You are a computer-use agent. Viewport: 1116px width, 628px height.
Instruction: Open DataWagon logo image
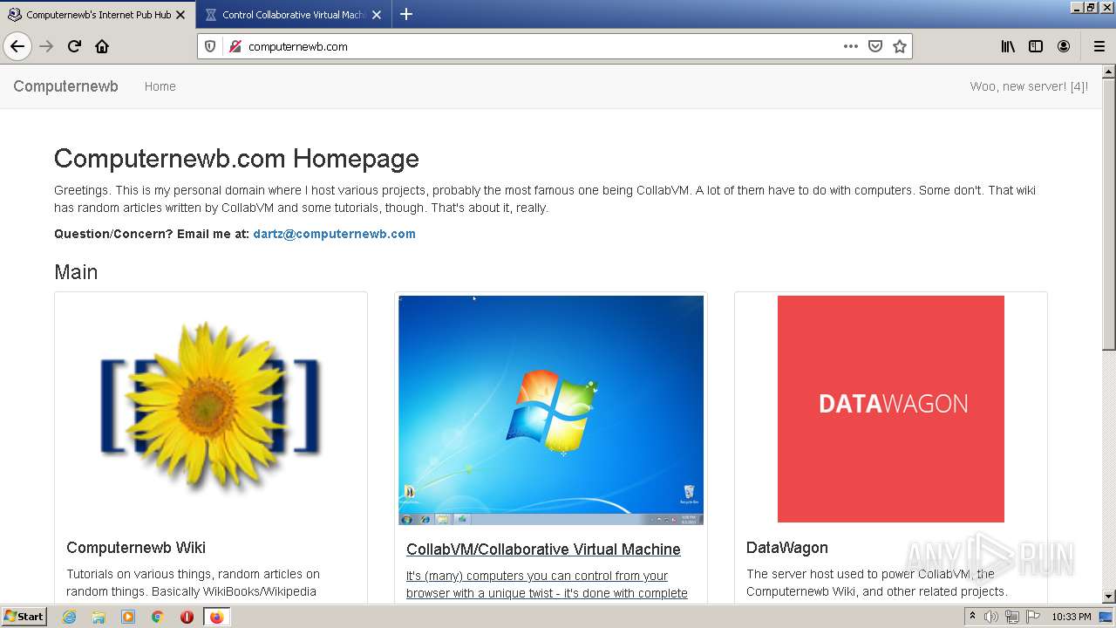pos(891,409)
